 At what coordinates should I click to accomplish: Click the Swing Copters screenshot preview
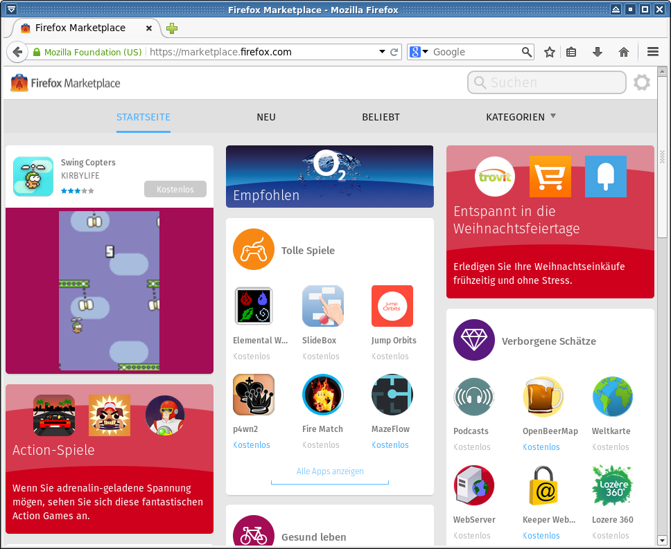click(109, 291)
